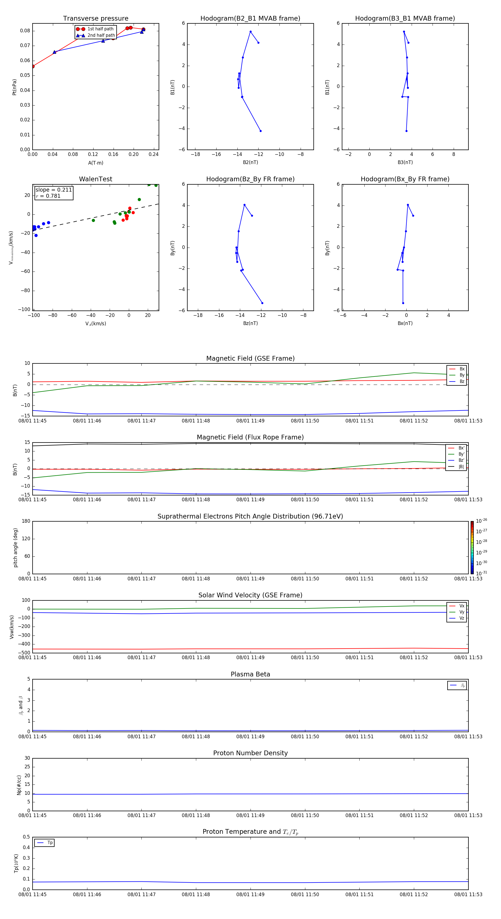The height and width of the screenshot is (919, 501).
Task: Click the A(T·m) x-axis label
Action: [x=95, y=163]
